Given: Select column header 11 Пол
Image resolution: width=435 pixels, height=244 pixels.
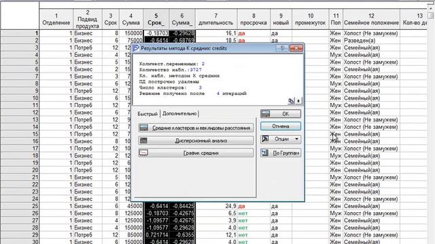Looking at the screenshot, I should [336, 20].
